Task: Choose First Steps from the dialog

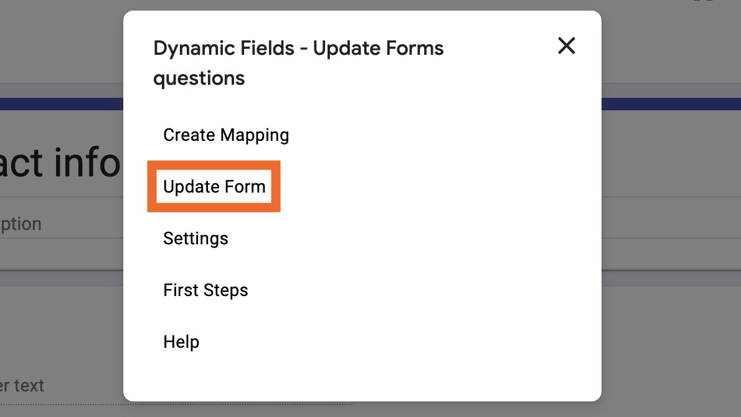Action: (205, 290)
